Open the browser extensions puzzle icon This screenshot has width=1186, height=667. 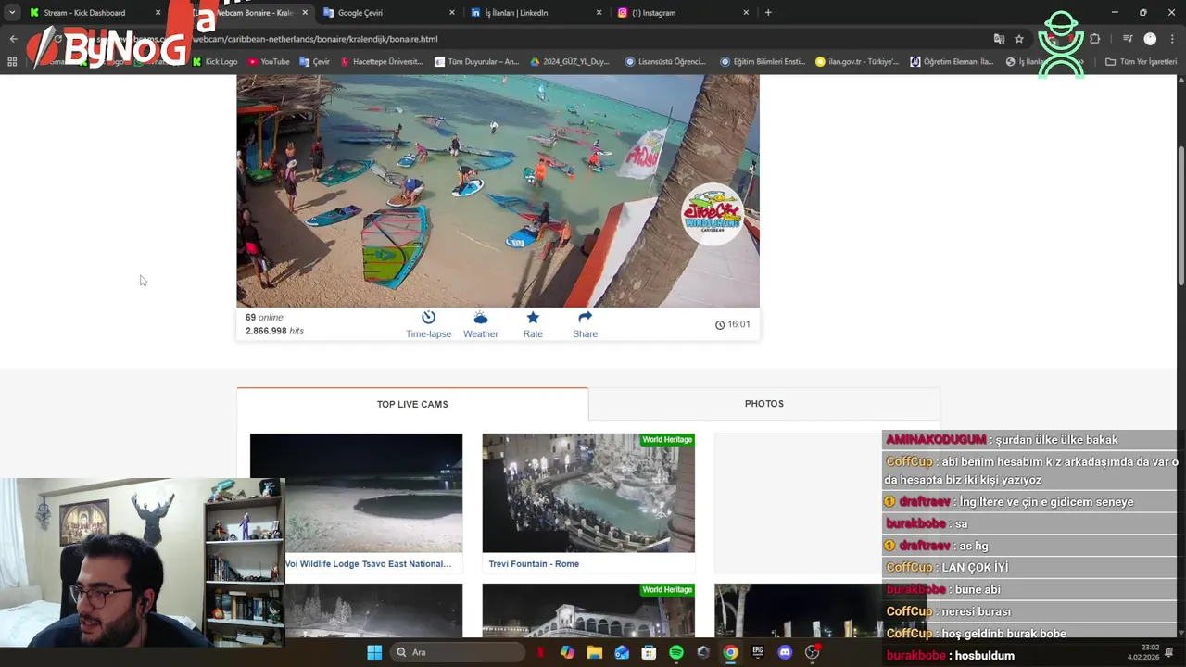click(x=1095, y=39)
